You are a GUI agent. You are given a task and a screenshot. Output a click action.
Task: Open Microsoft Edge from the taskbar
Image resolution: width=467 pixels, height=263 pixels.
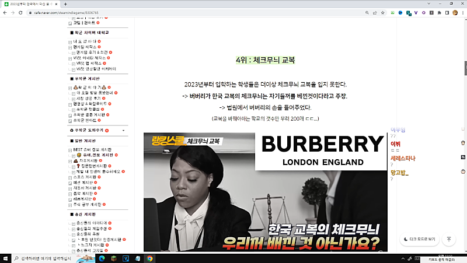[x=100, y=258]
